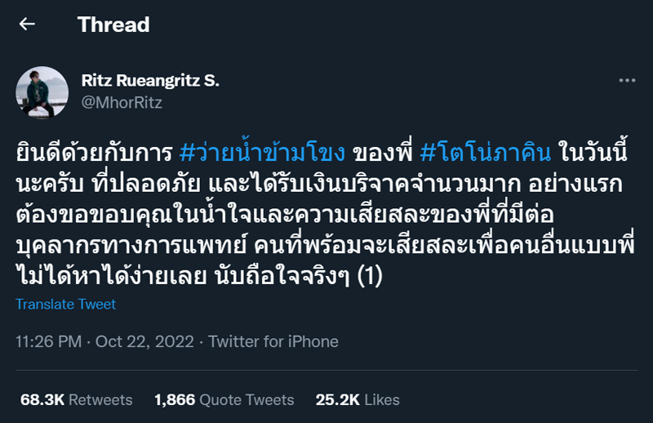653x423 pixels.
Task: Click the back arrow icon
Action: (x=27, y=24)
